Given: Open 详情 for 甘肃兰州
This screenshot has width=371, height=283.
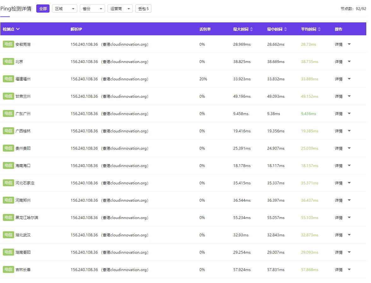Looking at the screenshot, I should click(339, 96).
